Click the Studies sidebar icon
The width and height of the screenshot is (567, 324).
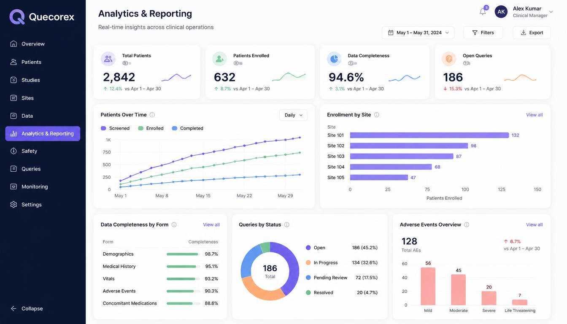(13, 80)
